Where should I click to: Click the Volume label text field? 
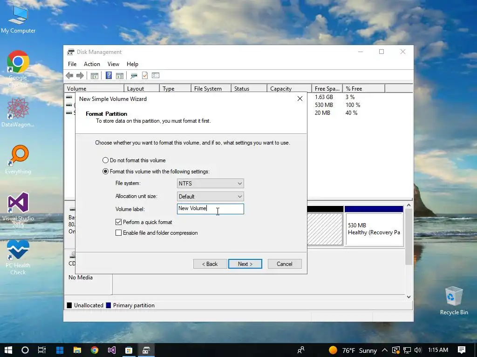[x=211, y=209]
